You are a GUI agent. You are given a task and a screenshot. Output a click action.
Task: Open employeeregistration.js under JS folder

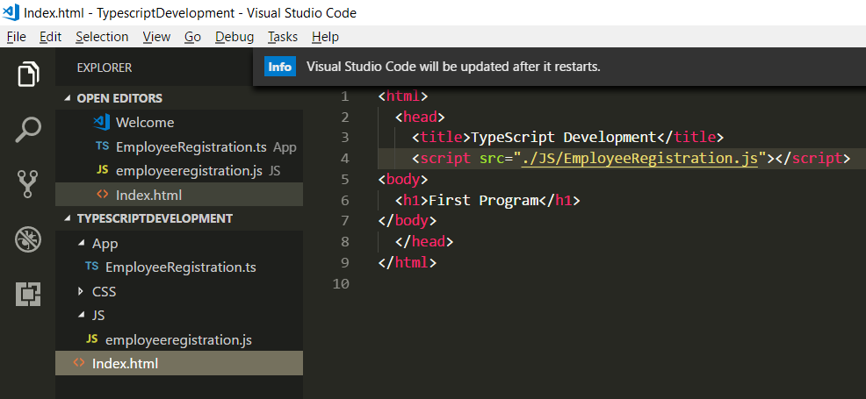pos(178,339)
